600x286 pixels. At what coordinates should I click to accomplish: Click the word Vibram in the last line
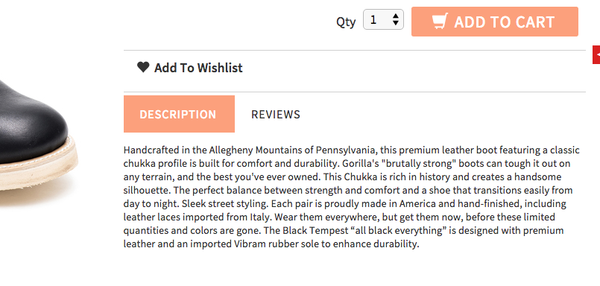click(x=250, y=244)
